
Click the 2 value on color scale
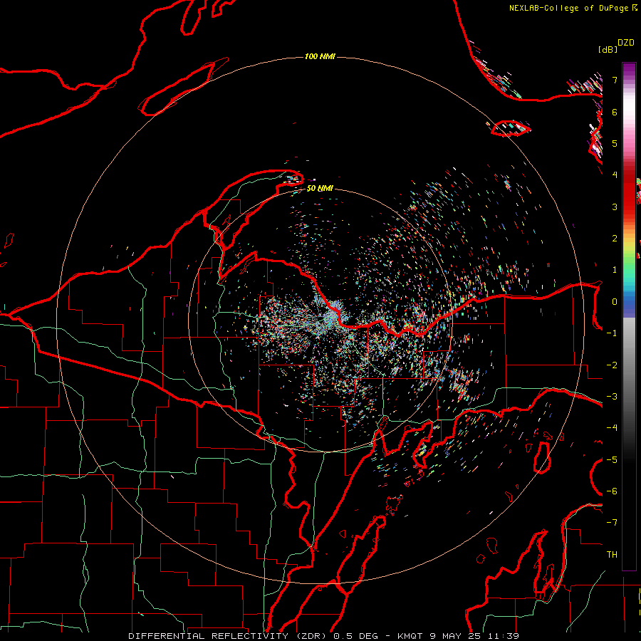point(615,239)
